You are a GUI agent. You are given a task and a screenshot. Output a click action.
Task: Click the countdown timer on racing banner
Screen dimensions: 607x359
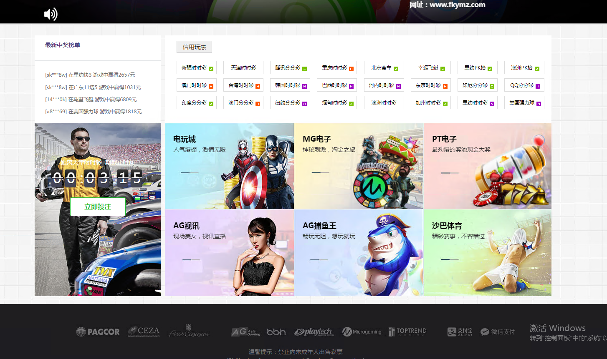pyautogui.click(x=97, y=178)
